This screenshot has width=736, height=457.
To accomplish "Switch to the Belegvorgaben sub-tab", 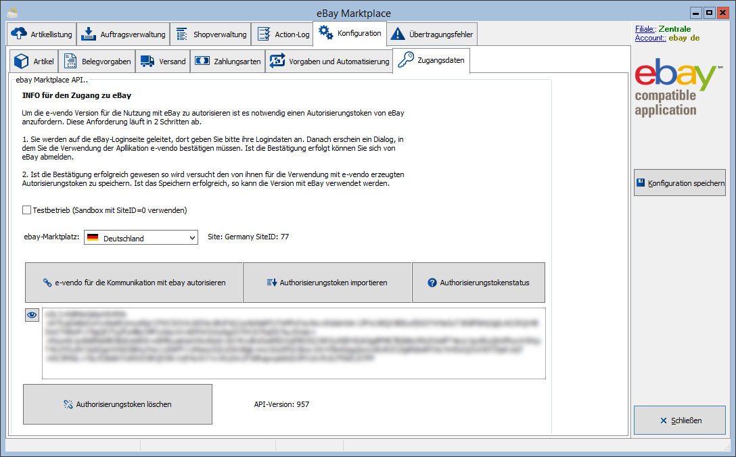I will 97,62.
